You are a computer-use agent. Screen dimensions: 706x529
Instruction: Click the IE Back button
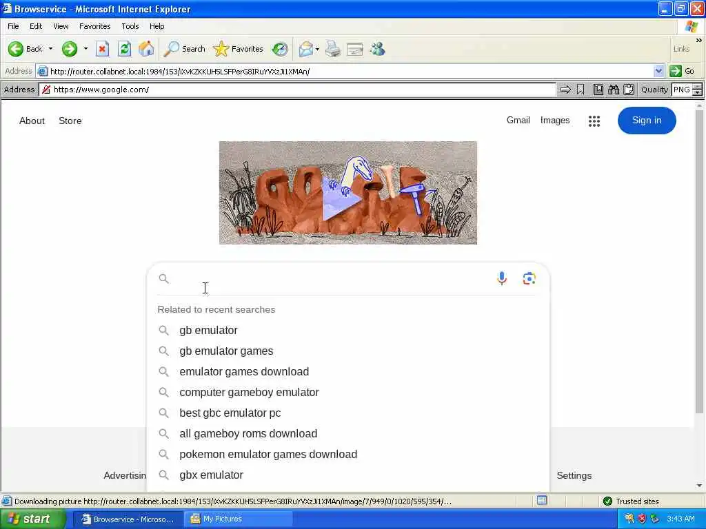coord(26,49)
